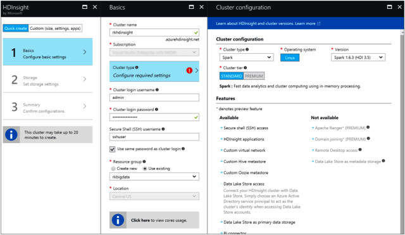Click here to view cores usage
The width and height of the screenshot is (405, 235).
[x=140, y=220]
